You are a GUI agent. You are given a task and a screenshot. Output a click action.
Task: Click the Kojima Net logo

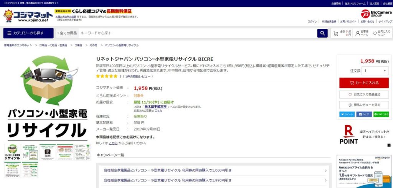[x=26, y=16]
